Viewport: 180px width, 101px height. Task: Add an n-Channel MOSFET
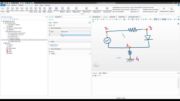[x=118, y=12]
